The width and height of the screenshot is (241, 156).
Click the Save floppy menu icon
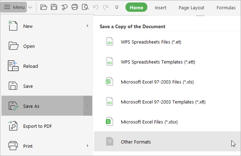point(13,86)
